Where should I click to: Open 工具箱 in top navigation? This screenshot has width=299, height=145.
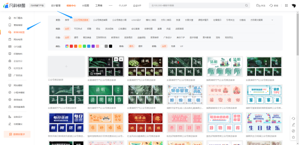tap(99, 6)
